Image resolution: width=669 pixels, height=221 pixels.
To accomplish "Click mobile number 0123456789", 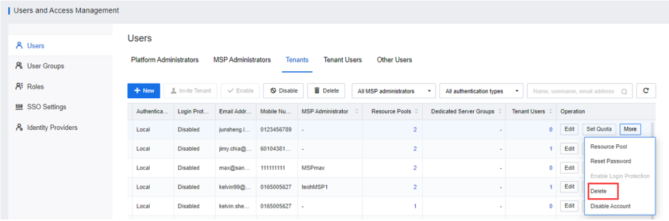I will (x=275, y=129).
